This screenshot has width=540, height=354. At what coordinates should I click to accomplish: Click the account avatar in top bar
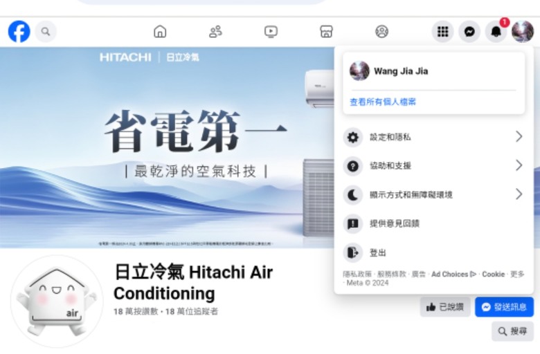coord(523,32)
